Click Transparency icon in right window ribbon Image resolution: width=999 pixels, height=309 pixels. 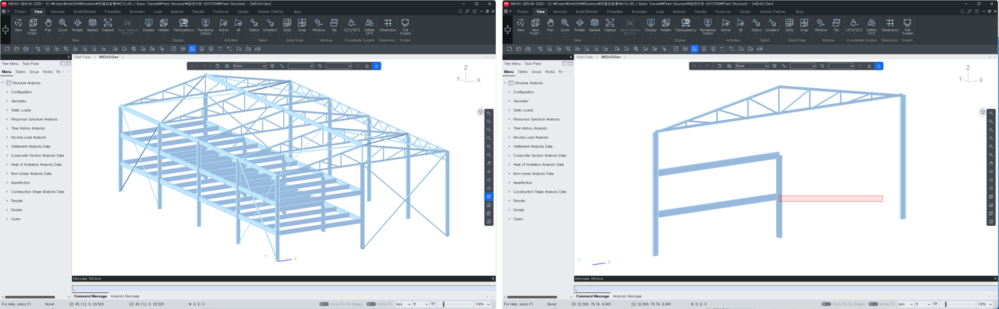pos(685,23)
